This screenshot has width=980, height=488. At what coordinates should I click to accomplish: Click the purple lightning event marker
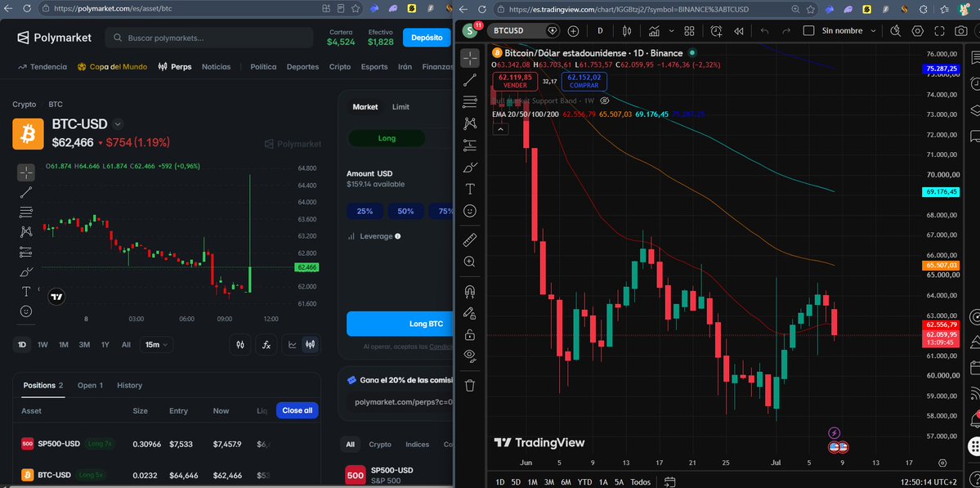835,432
